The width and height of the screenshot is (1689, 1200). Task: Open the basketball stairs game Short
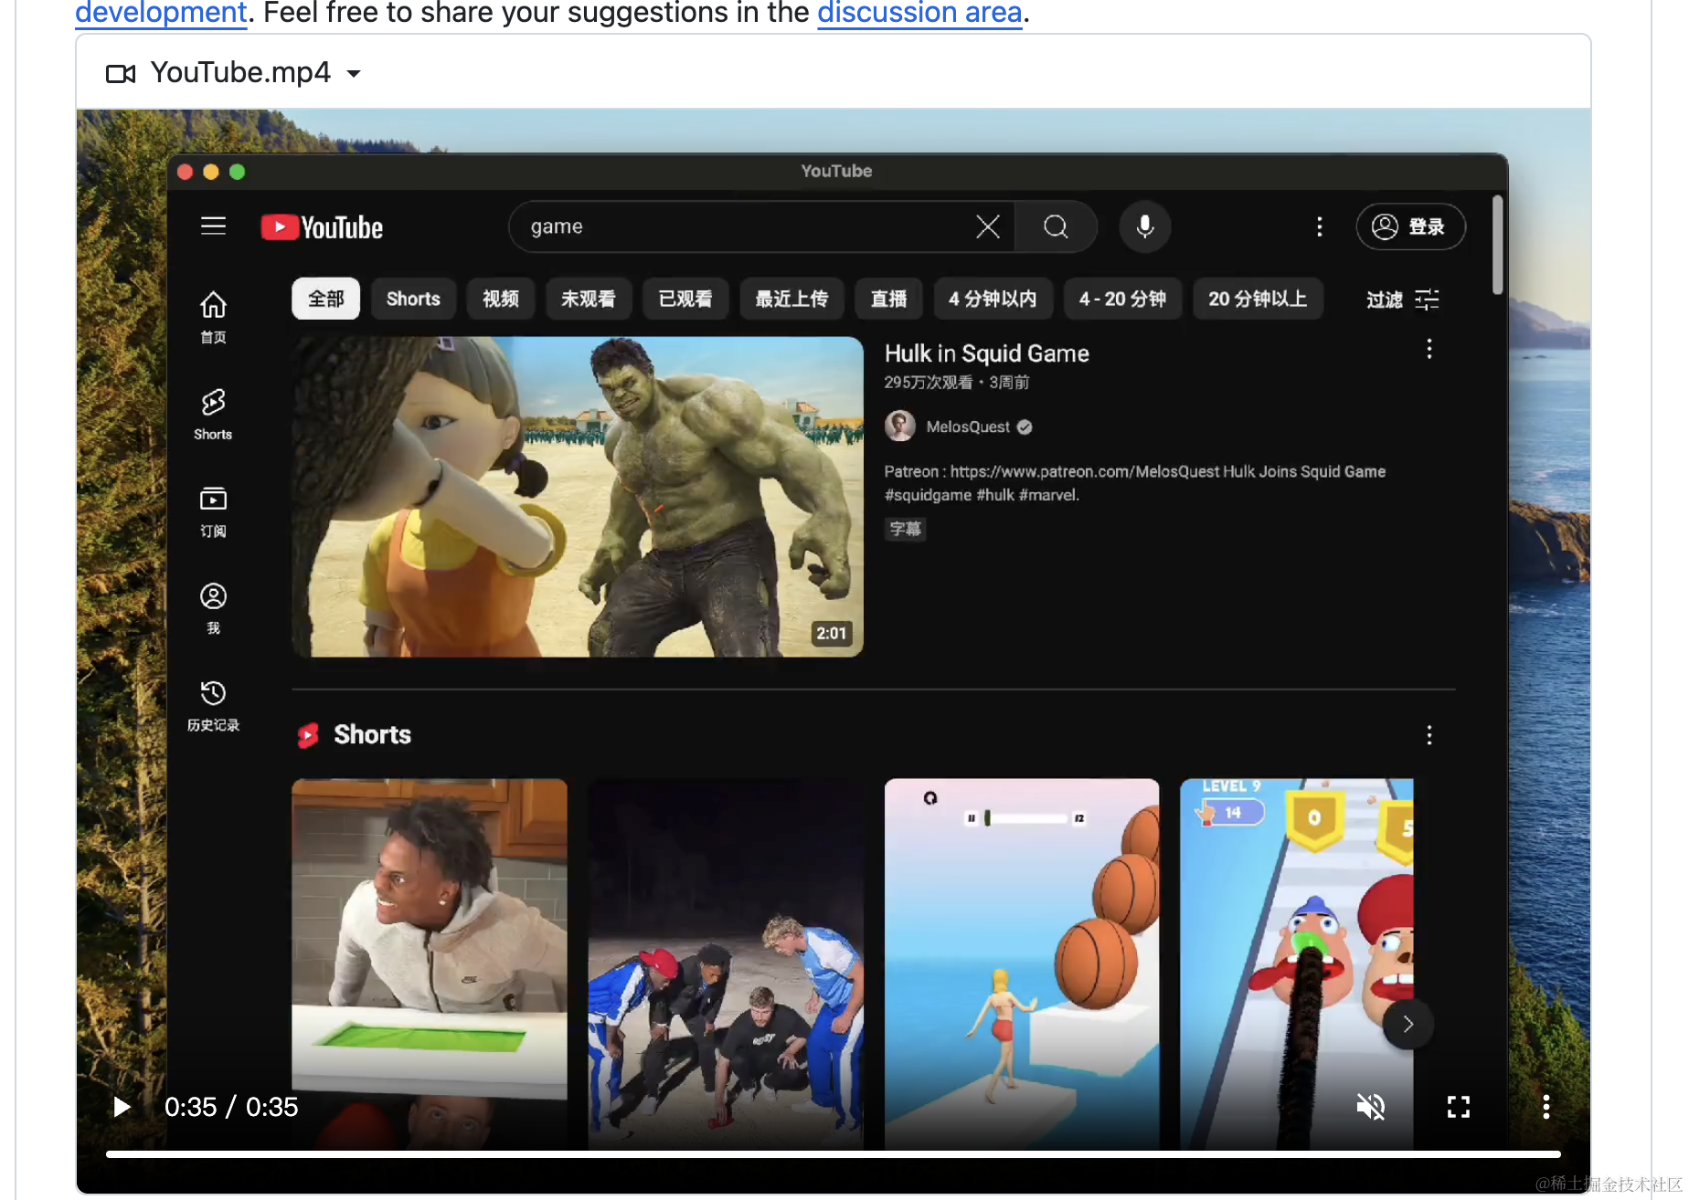point(1022,963)
